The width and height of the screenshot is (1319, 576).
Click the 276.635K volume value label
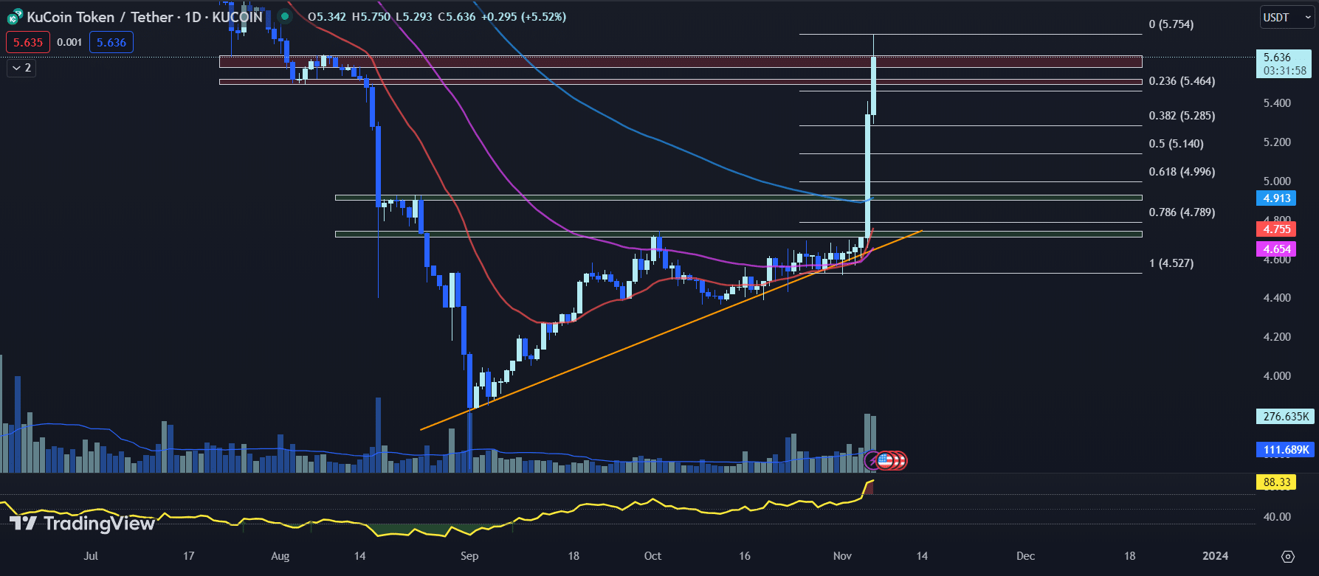point(1285,417)
